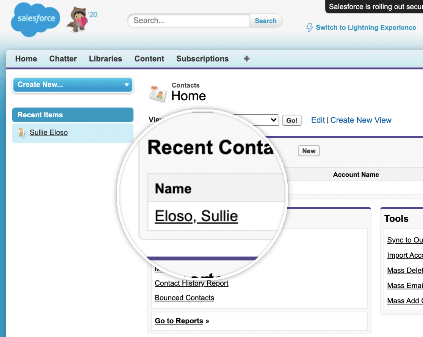Open the Home tab
Image resolution: width=423 pixels, height=337 pixels.
26,58
